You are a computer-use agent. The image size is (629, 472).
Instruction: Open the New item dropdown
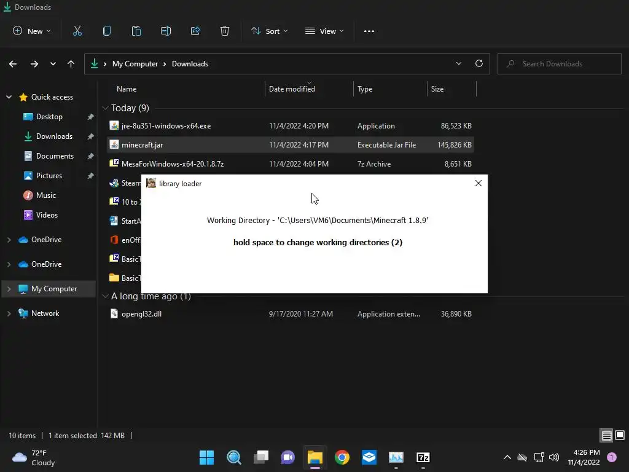(32, 31)
